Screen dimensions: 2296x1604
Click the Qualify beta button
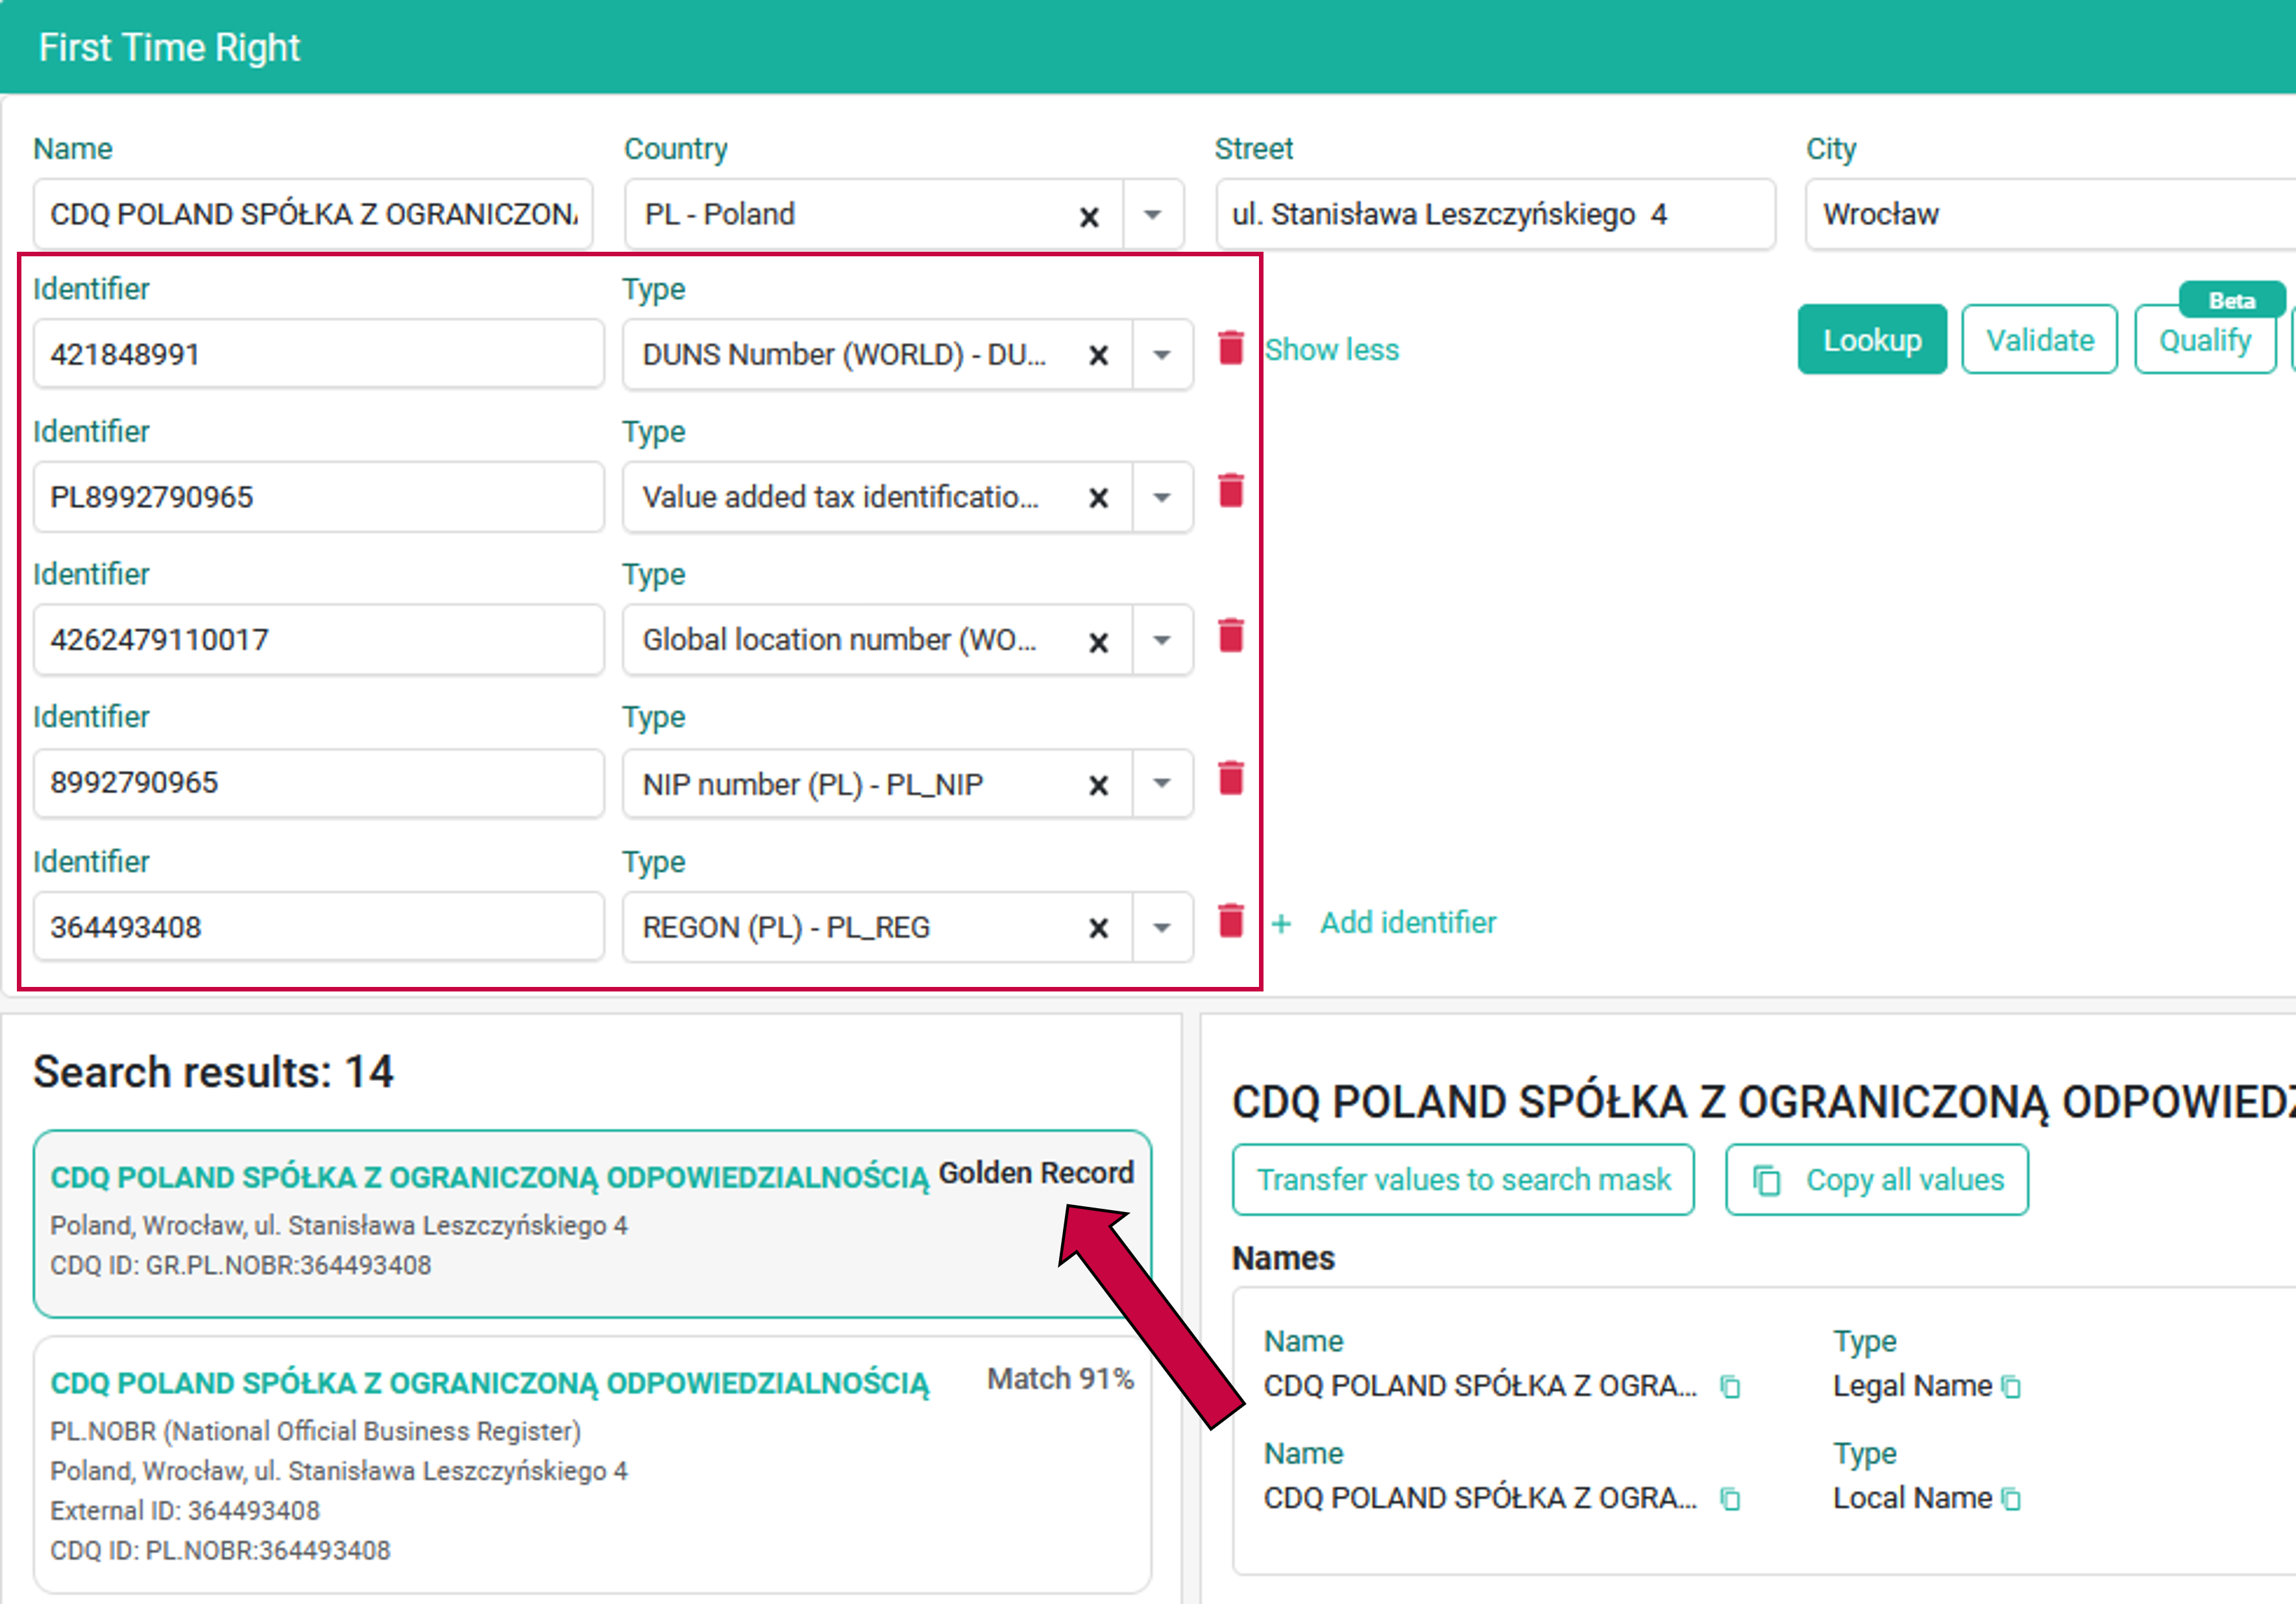(x=2205, y=340)
